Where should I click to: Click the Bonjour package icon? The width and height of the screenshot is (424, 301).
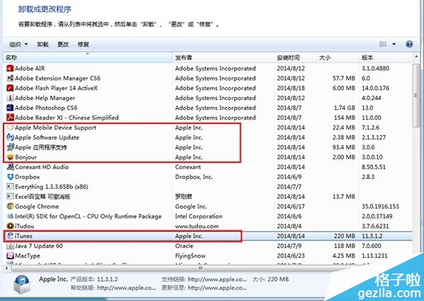pos(10,157)
